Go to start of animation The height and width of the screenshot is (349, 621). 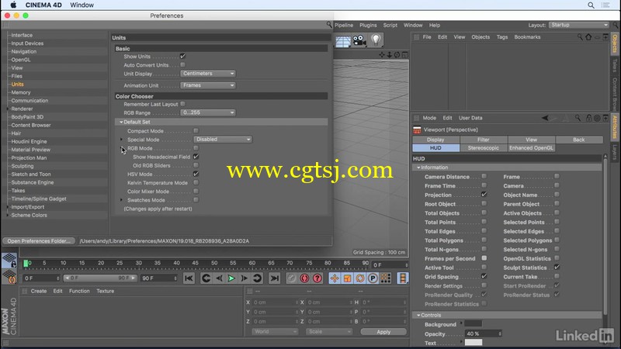click(x=189, y=278)
